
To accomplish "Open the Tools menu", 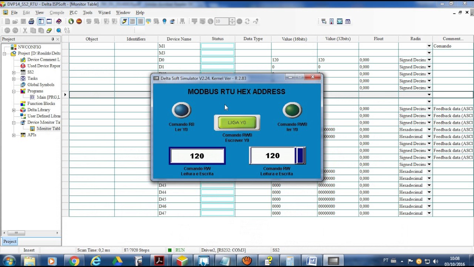I will pos(88,13).
